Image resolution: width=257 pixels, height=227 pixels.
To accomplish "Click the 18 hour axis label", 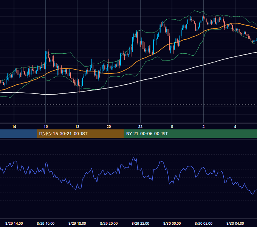I will 77,127.
